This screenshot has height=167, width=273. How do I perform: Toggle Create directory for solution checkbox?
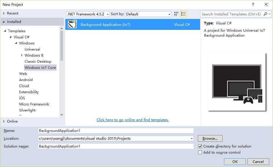click(200, 146)
